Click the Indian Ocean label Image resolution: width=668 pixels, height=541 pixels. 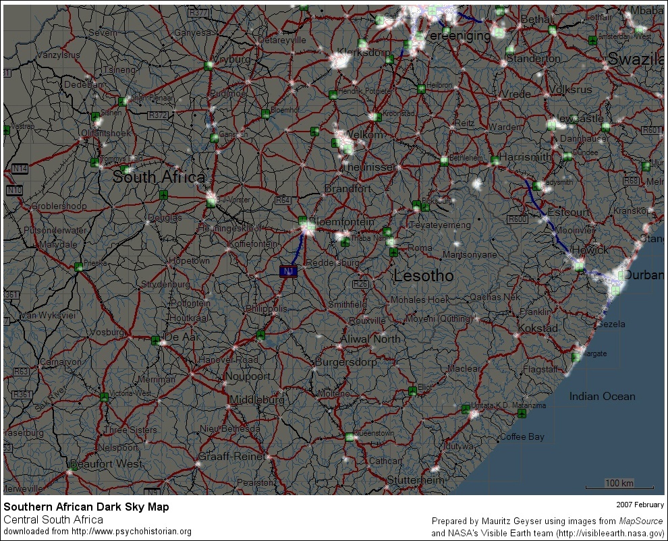(602, 397)
